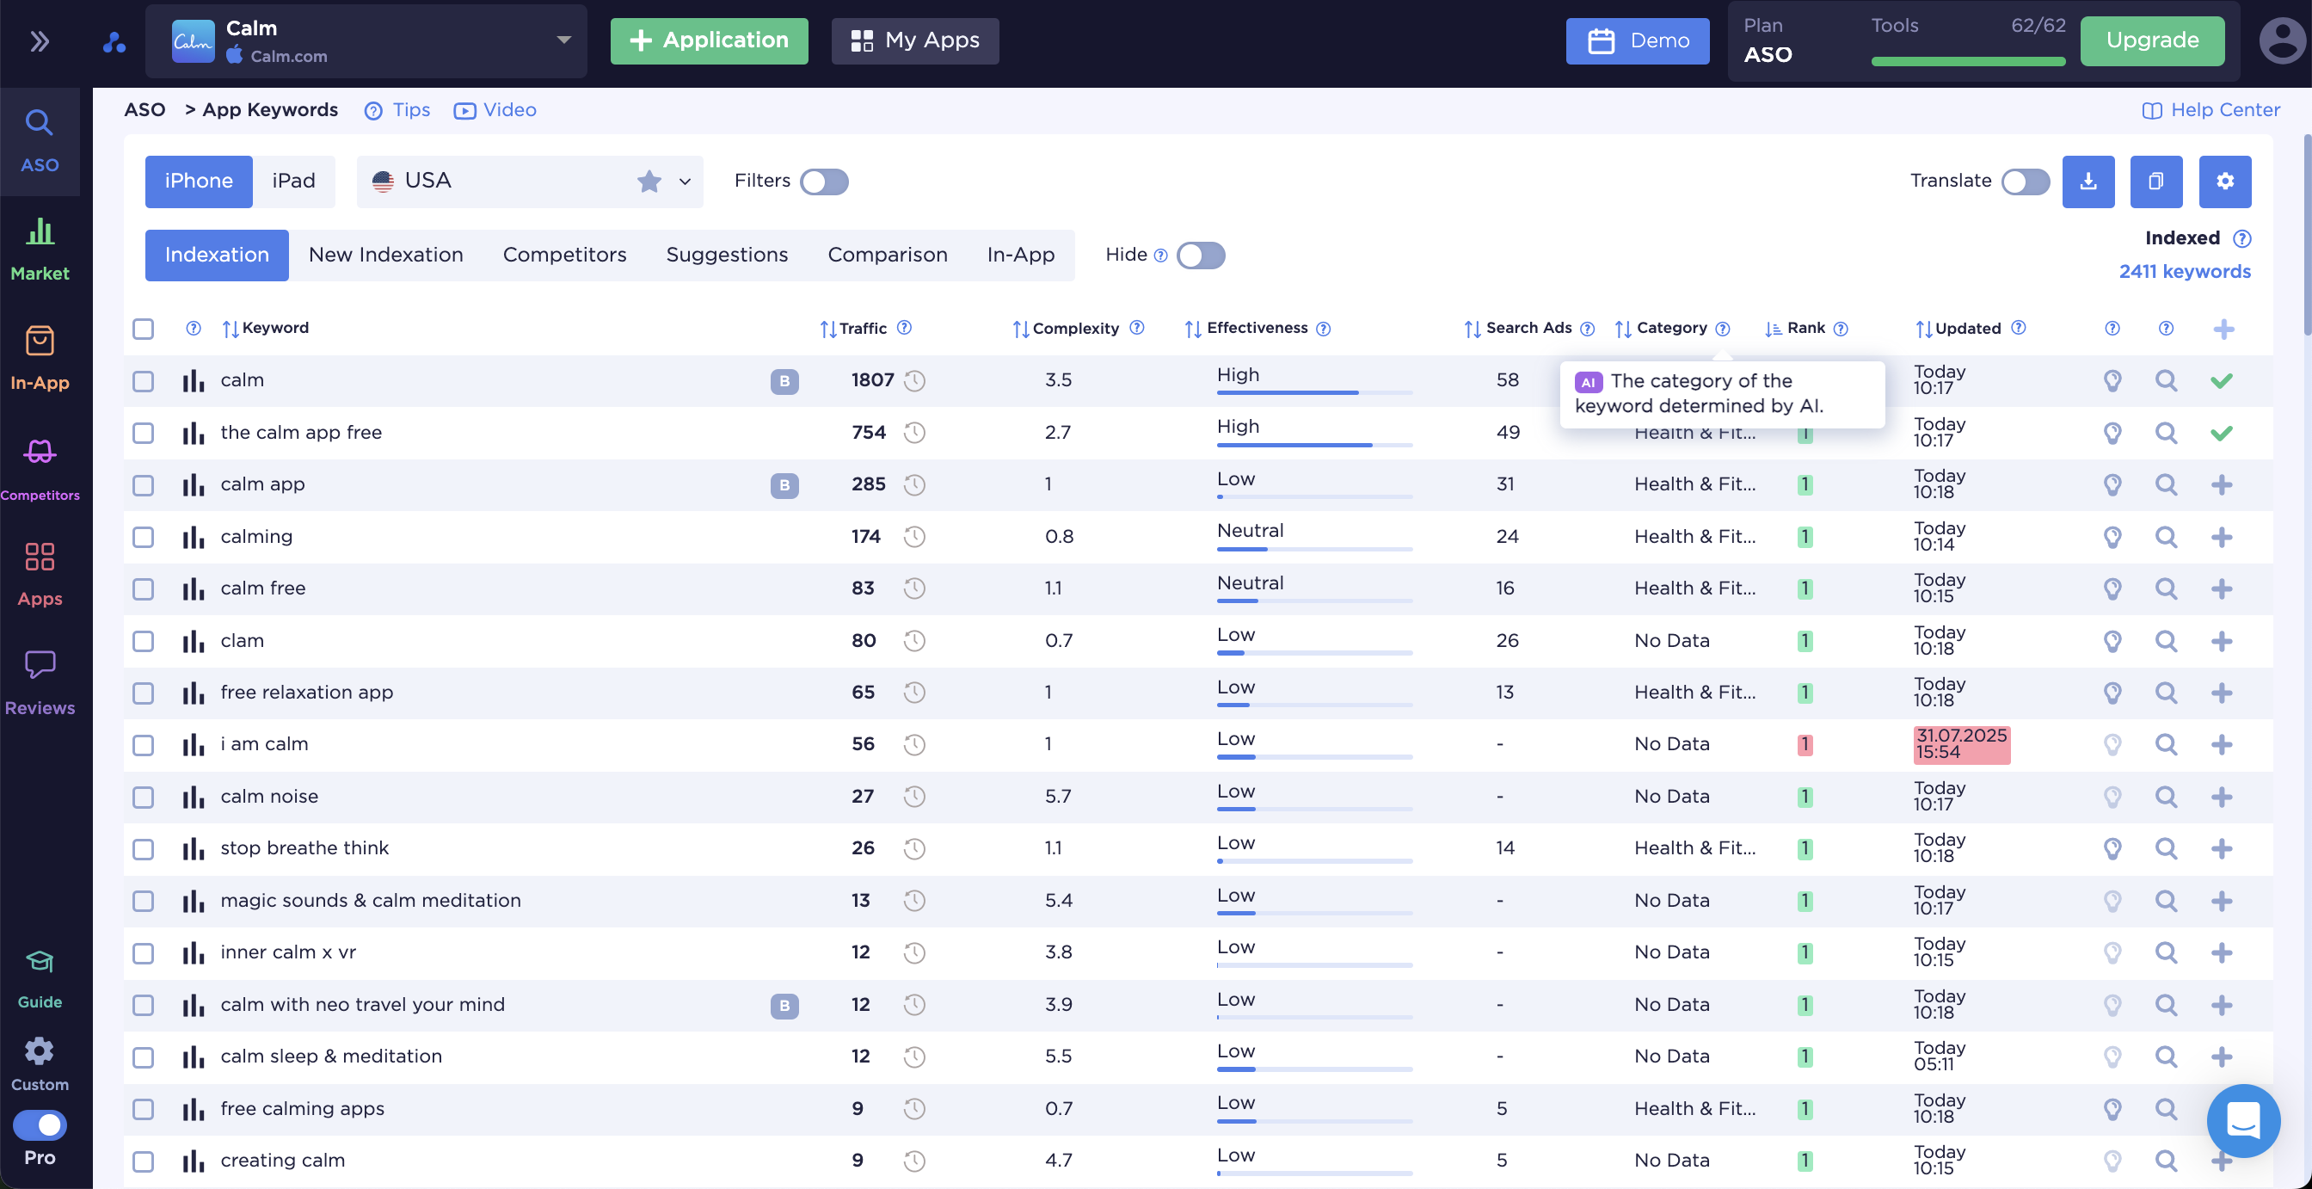Toggle the Hide switch
The image size is (2312, 1189).
click(x=1200, y=255)
